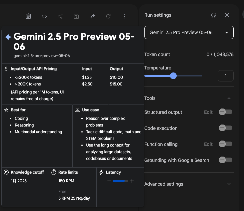Click the system instructions clipboard icon

pos(28,16)
